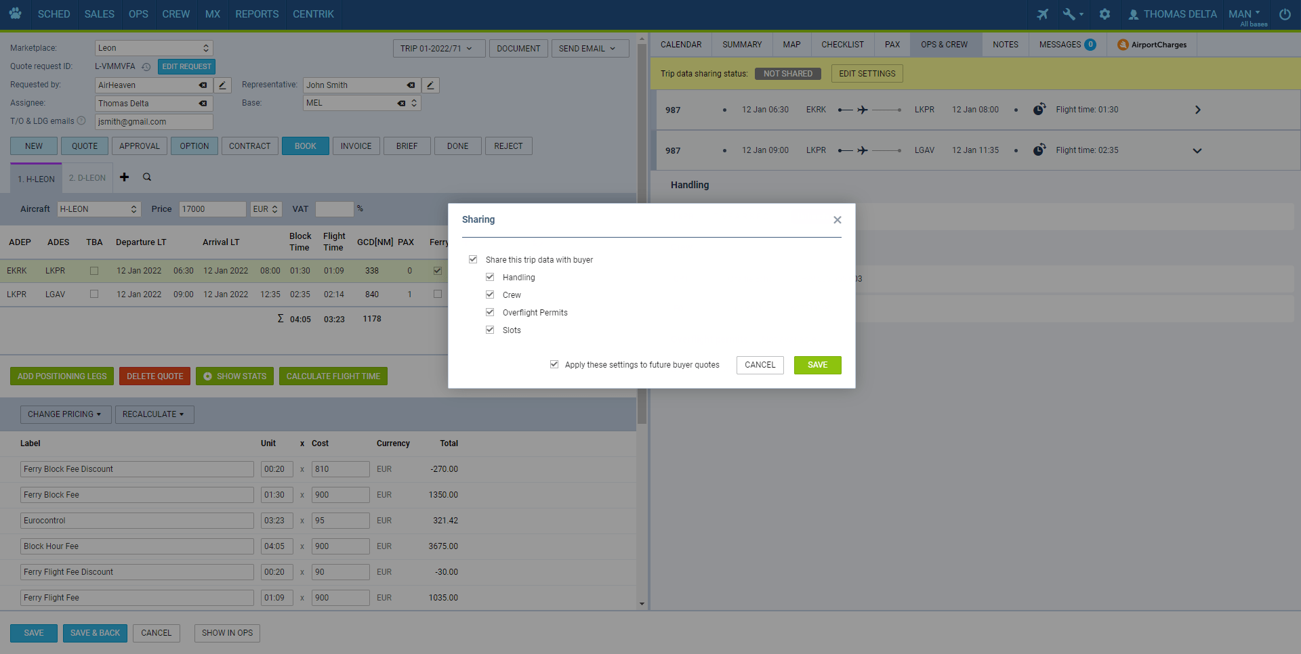The height and width of the screenshot is (654, 1301).
Task: Toggle the Overflight Permits checkbox
Action: [490, 313]
